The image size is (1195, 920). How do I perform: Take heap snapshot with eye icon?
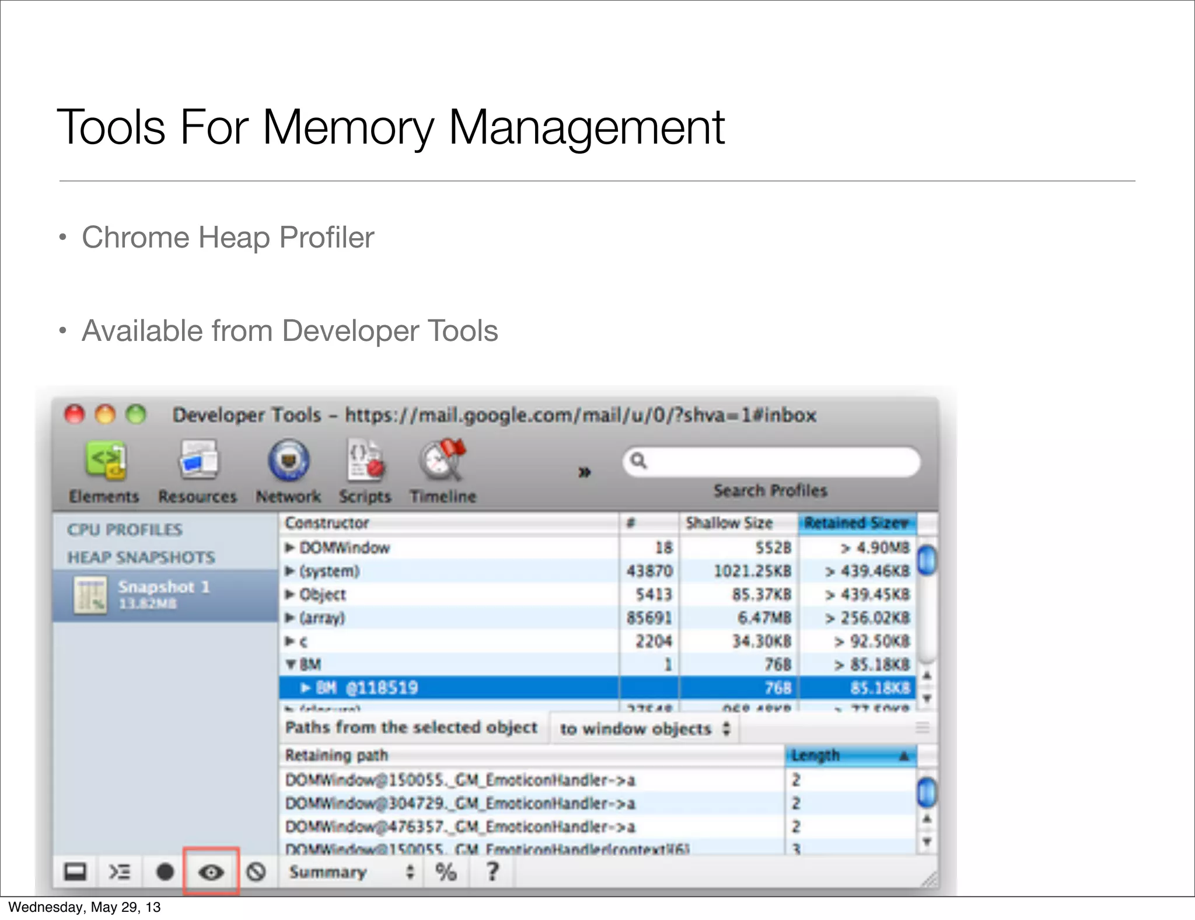tap(211, 872)
